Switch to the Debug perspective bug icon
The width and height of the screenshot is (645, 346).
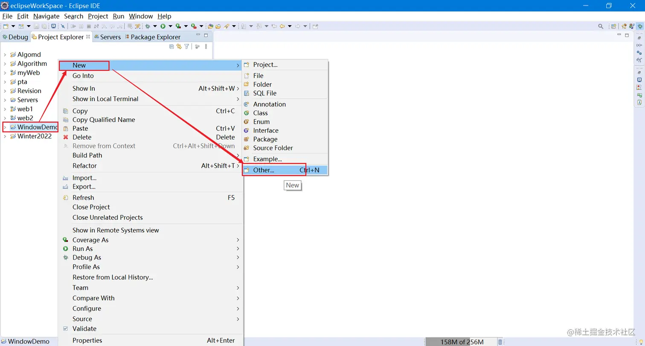click(x=640, y=26)
